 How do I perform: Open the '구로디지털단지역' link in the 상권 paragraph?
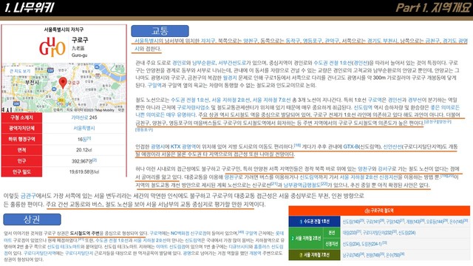click(39, 253)
